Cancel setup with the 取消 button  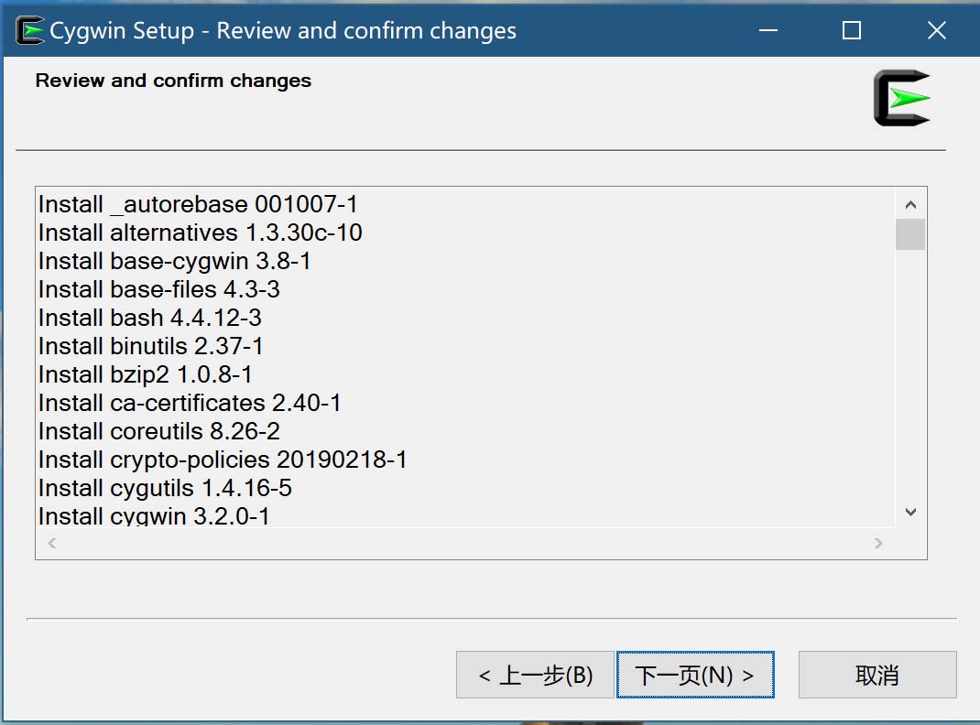click(877, 676)
